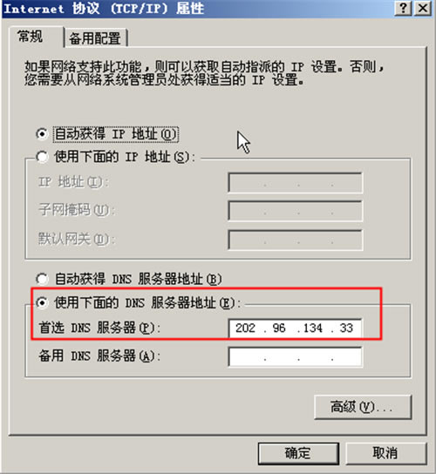The height and width of the screenshot is (474, 436).
Task: Click the disabled IP 地址 field
Action: tap(295, 183)
